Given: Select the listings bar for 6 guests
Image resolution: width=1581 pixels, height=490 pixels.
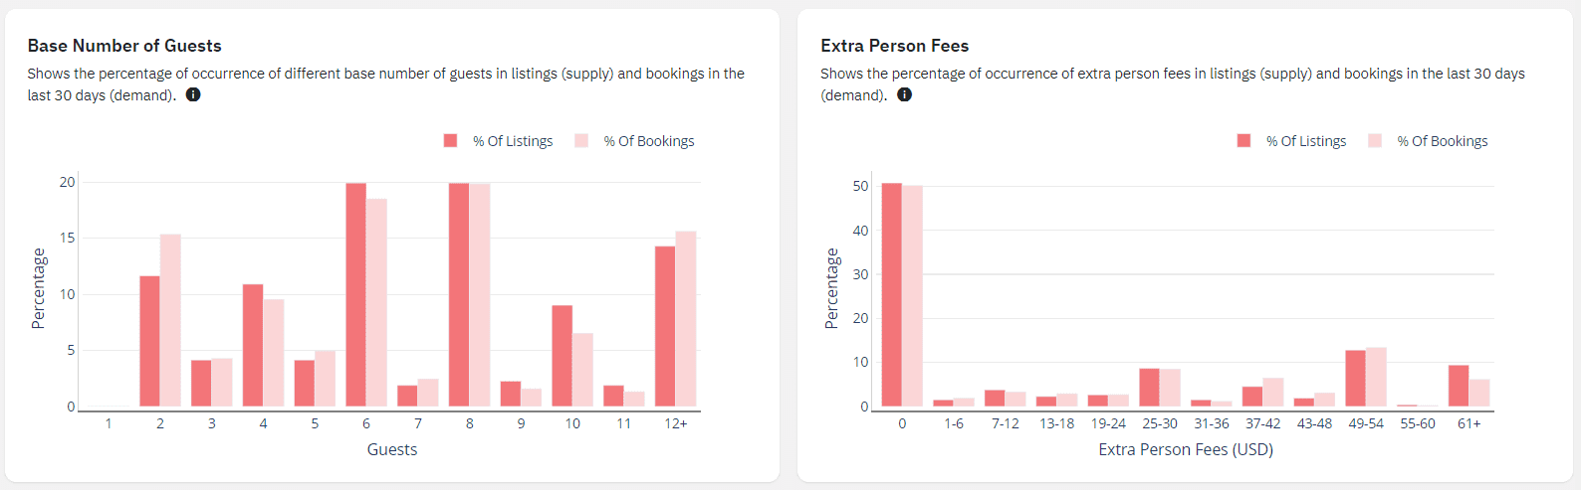Looking at the screenshot, I should coord(355,294).
